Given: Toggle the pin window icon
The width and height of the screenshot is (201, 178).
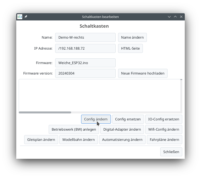Looking at the screenshot, I should pyautogui.click(x=26, y=17).
